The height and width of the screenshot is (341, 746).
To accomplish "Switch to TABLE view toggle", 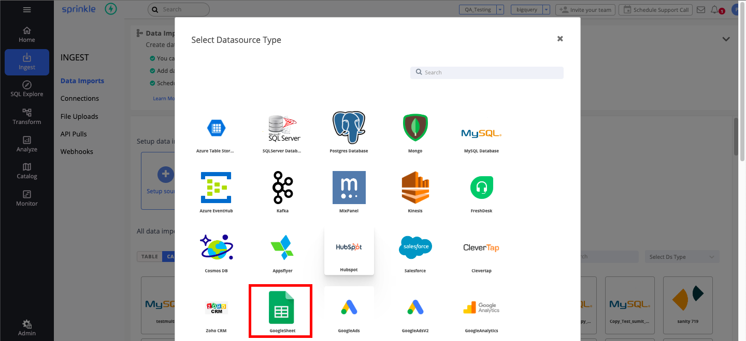I will [x=149, y=257].
